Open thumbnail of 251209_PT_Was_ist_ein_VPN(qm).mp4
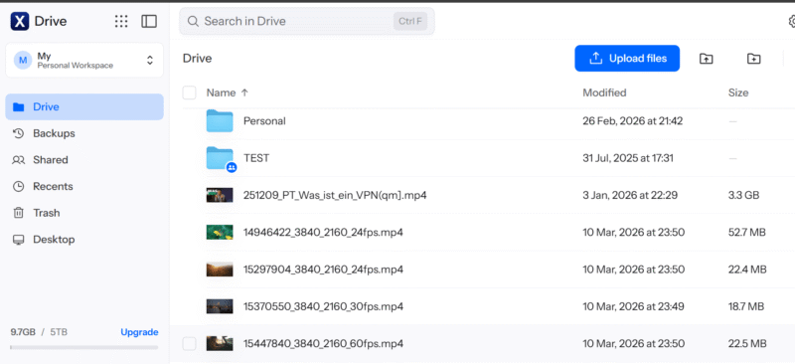The image size is (795, 364). (x=220, y=195)
